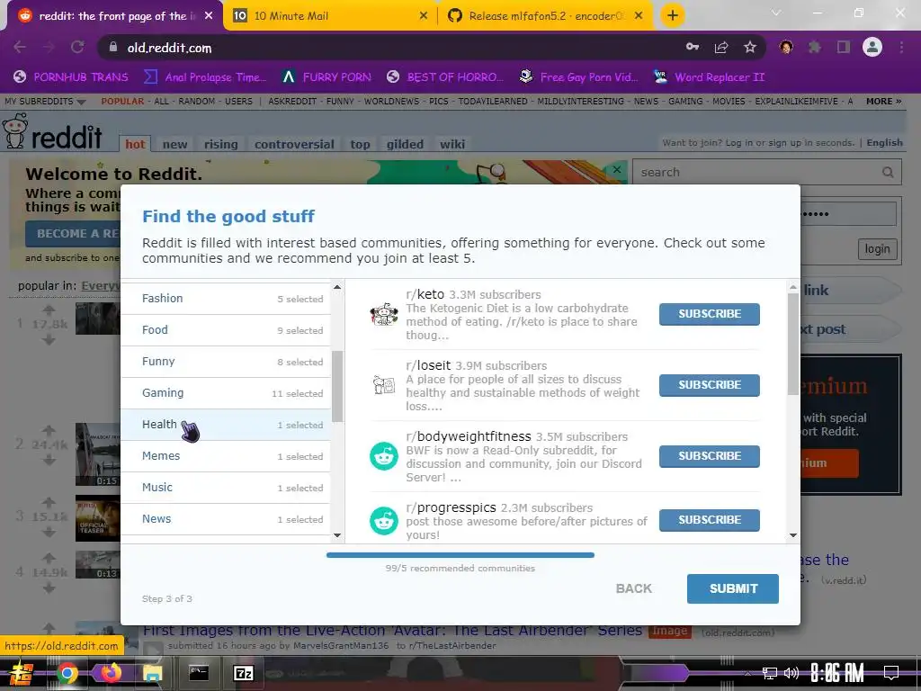
Task: Bookmark this page with star icon
Action: [x=750, y=47]
